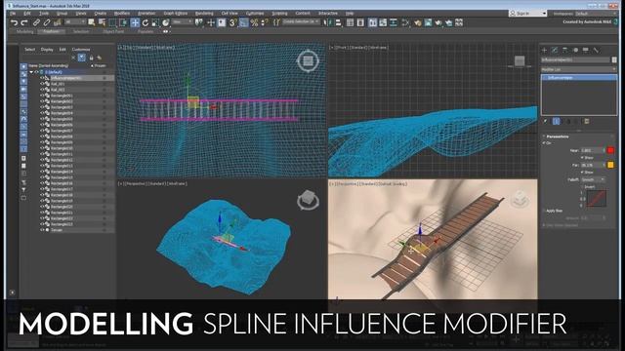The width and height of the screenshot is (625, 351).
Task: Uncheck the On checkbox in Parameters
Action: (x=544, y=143)
